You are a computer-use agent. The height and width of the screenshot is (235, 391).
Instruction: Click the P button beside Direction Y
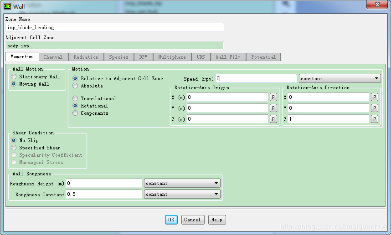point(374,108)
